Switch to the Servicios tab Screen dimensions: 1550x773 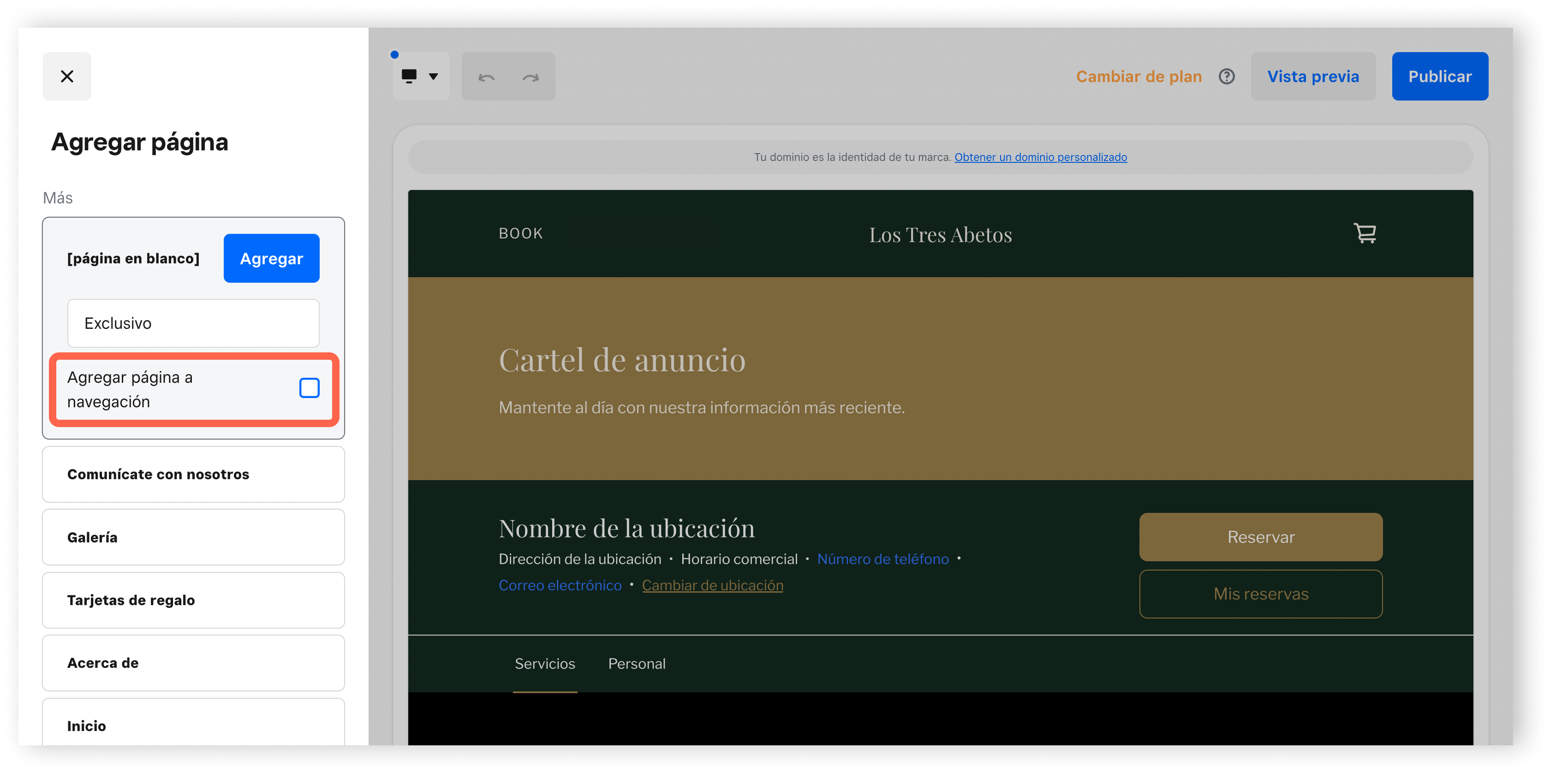[x=544, y=664]
